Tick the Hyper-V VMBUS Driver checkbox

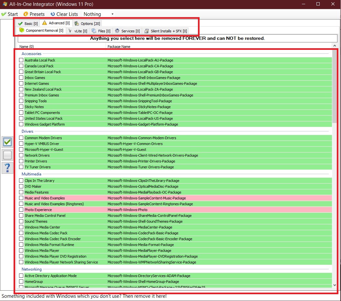click(21, 143)
